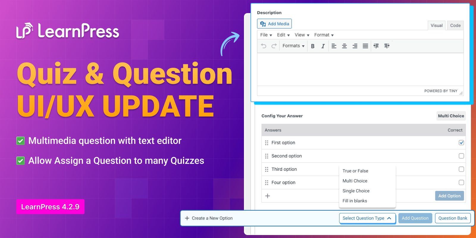Mark Second option as correct
The width and height of the screenshot is (476, 238).
461,156
